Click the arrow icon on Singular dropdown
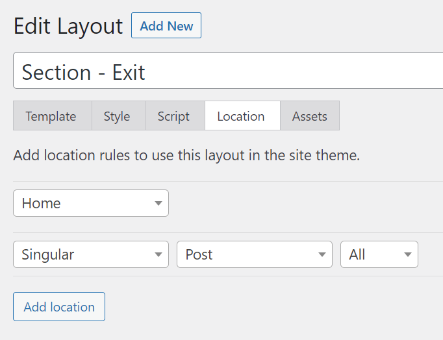This screenshot has width=443, height=340. coord(158,255)
